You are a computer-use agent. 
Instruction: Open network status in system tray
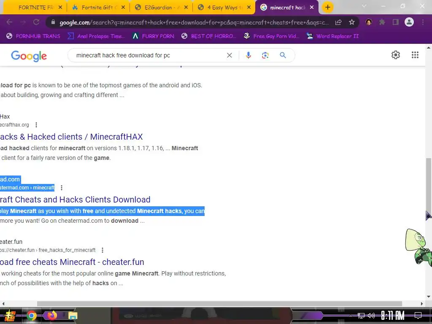pyautogui.click(x=361, y=316)
